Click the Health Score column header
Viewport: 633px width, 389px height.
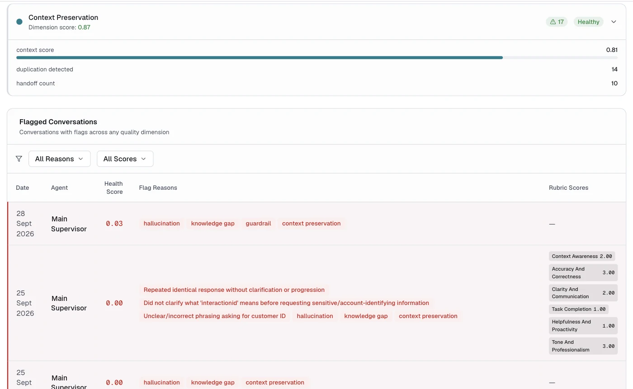114,187
